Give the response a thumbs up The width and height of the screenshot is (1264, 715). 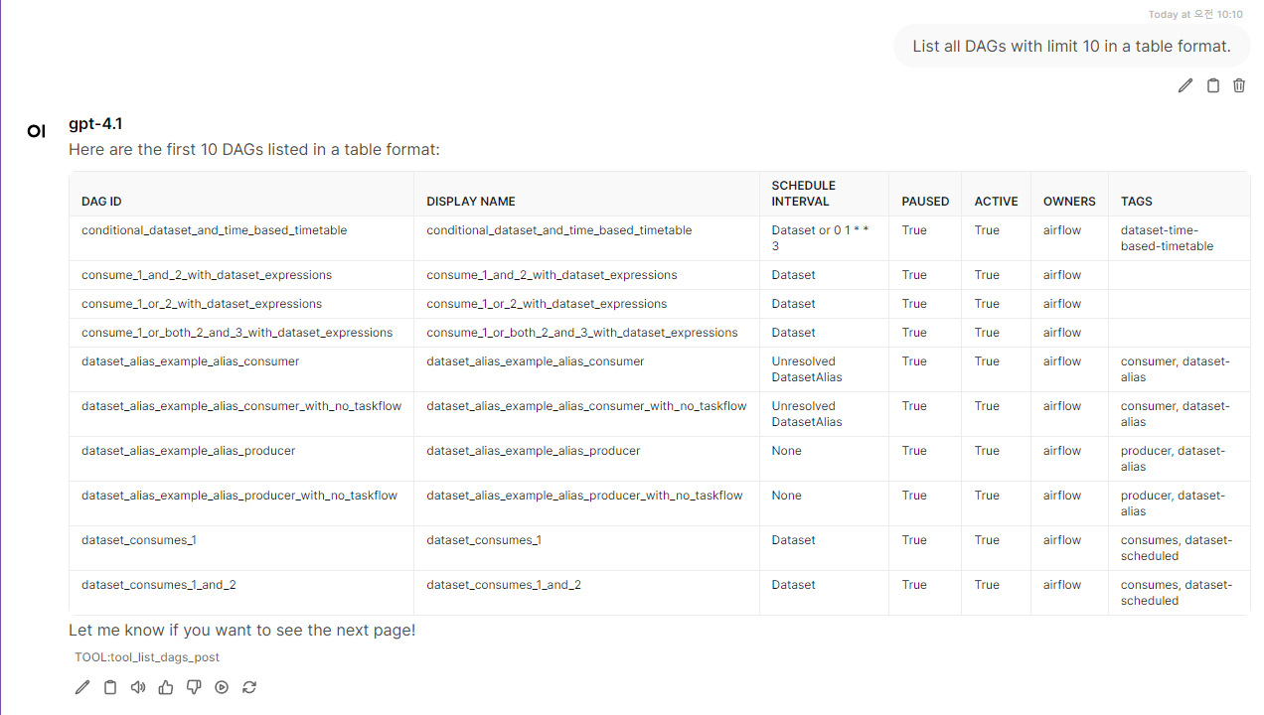166,686
